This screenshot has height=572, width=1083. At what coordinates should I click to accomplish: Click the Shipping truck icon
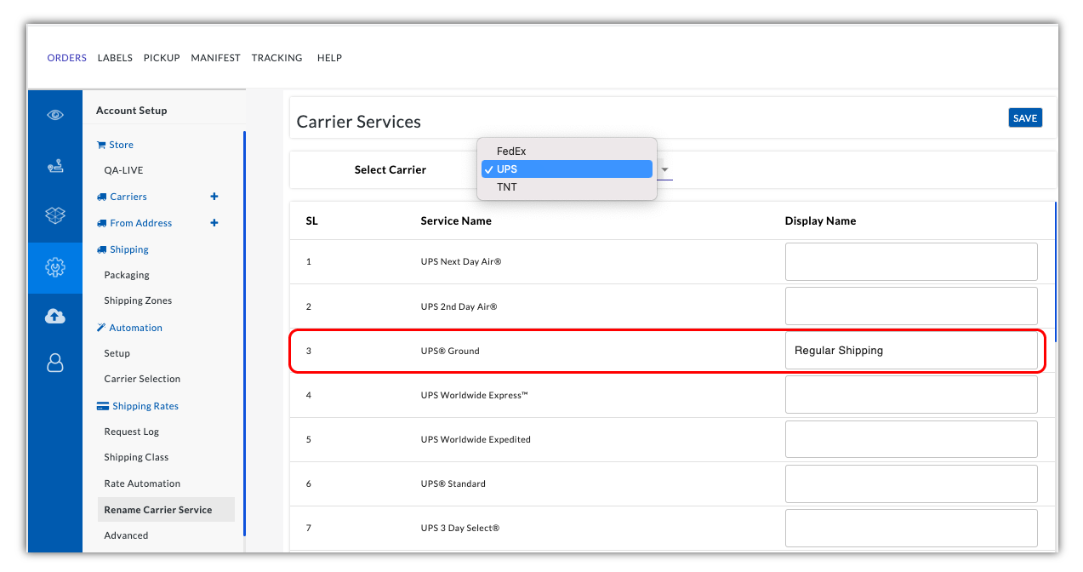point(101,249)
